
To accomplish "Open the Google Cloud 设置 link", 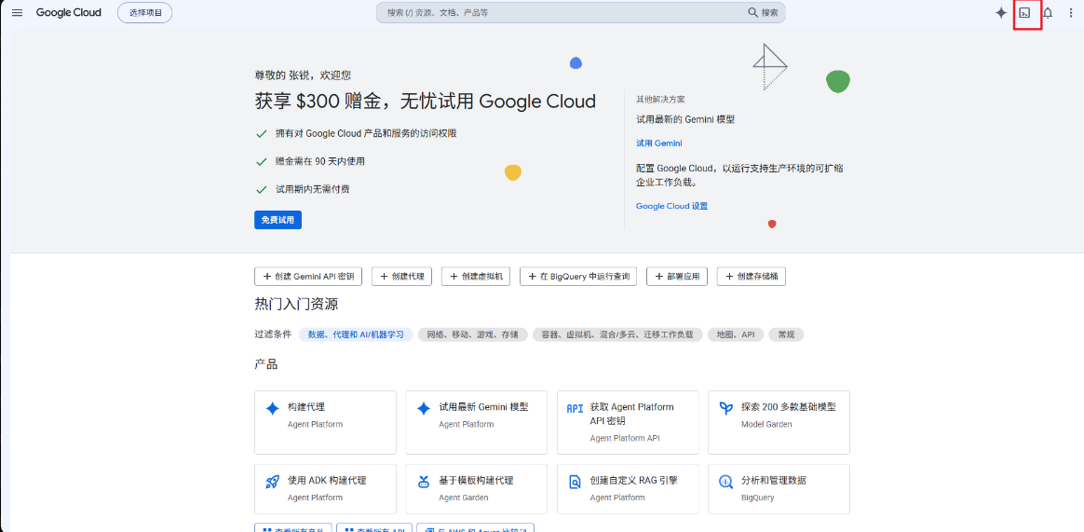I will pos(672,206).
